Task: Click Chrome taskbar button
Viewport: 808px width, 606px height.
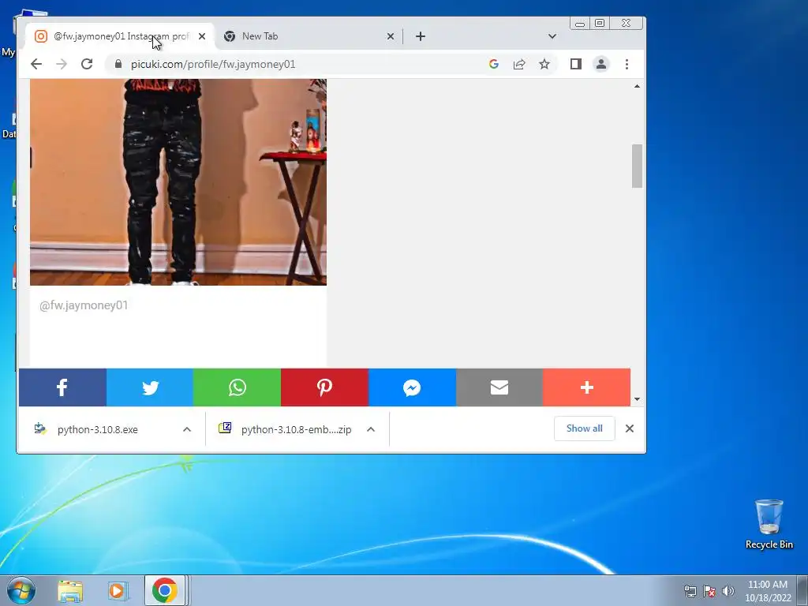Action: 165,590
